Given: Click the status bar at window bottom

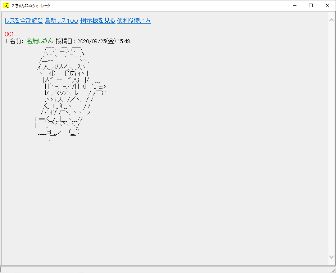Looking at the screenshot, I should 162,269.
